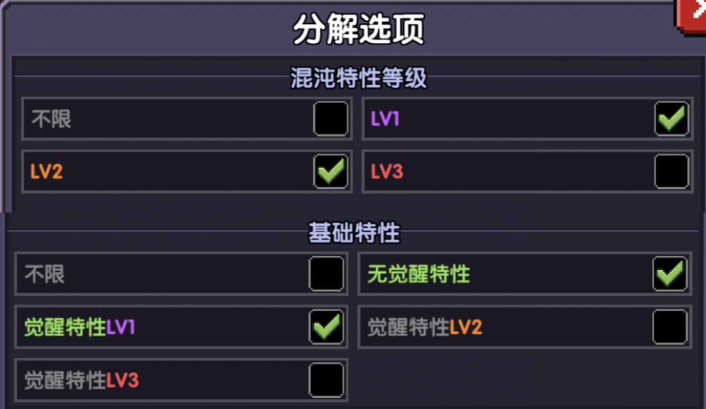This screenshot has height=409, width=706.
Task: Click the green 无觉醒特性 label
Action: tap(418, 274)
